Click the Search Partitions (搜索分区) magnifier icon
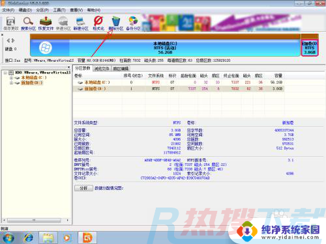This screenshot has width=326, height=244. (28, 23)
